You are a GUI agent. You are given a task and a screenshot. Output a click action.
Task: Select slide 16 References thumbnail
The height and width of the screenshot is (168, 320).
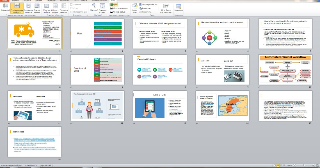pyautogui.click(x=35, y=142)
